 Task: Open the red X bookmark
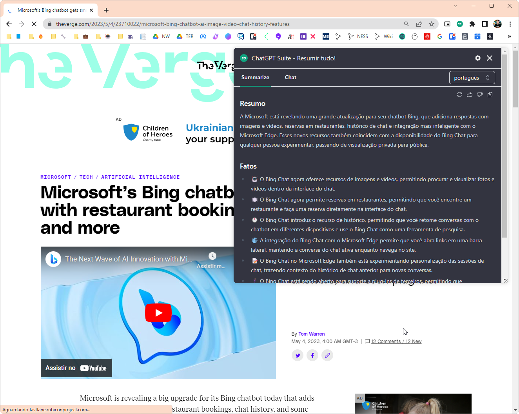coord(313,36)
